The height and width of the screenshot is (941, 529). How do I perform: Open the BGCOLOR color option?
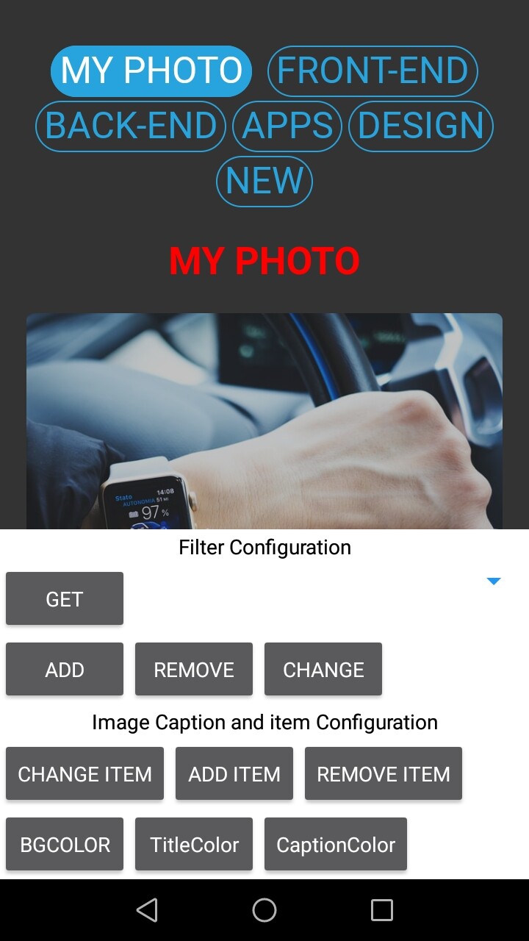coord(65,845)
